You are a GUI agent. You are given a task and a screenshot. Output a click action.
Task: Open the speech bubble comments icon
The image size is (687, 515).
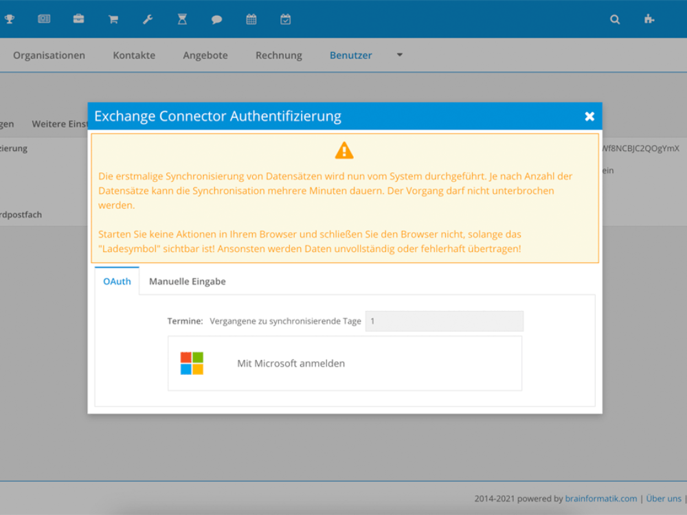coord(216,19)
